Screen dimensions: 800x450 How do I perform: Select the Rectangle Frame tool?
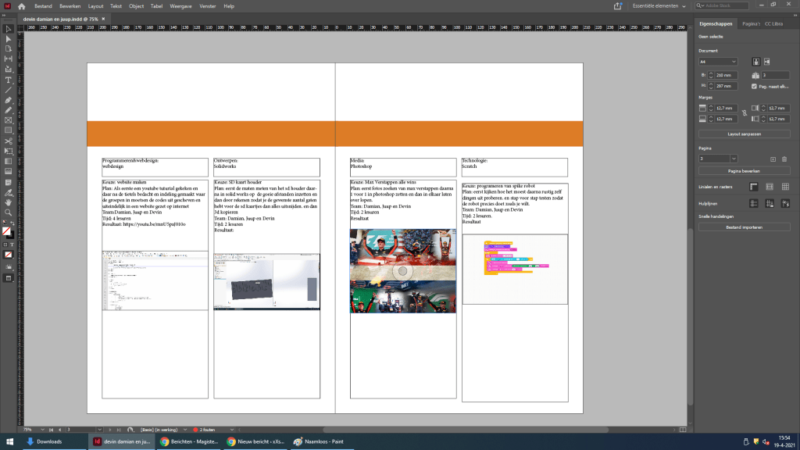pos(8,120)
